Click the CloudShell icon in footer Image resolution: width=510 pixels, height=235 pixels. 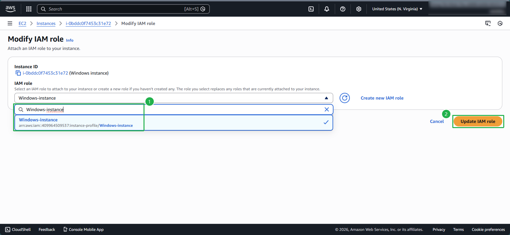[8, 230]
